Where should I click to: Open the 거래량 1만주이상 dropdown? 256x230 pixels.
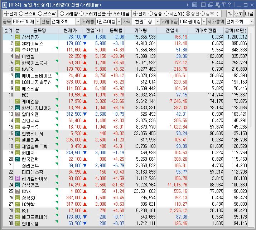[x=119, y=21]
